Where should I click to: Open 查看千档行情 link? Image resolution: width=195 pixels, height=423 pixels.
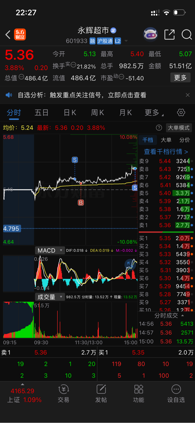[x=166, y=152]
